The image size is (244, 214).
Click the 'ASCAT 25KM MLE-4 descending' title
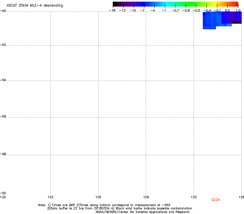tap(35, 6)
